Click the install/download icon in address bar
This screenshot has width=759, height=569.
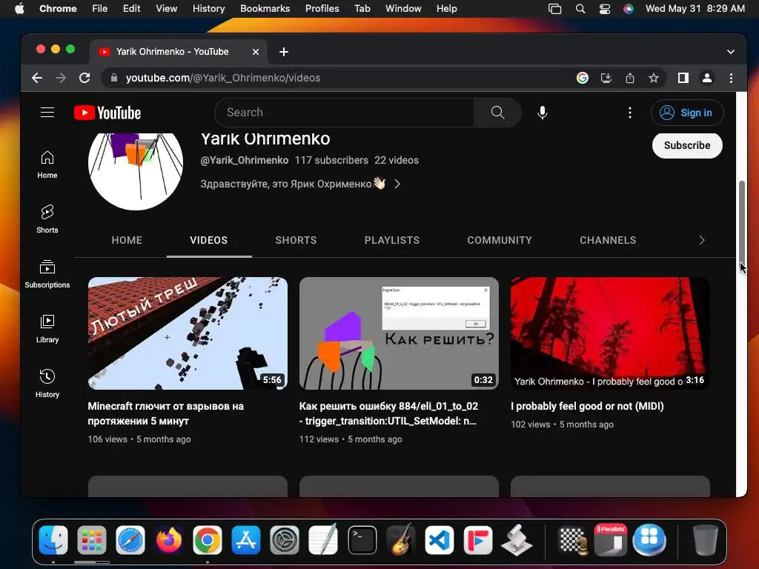click(x=606, y=78)
